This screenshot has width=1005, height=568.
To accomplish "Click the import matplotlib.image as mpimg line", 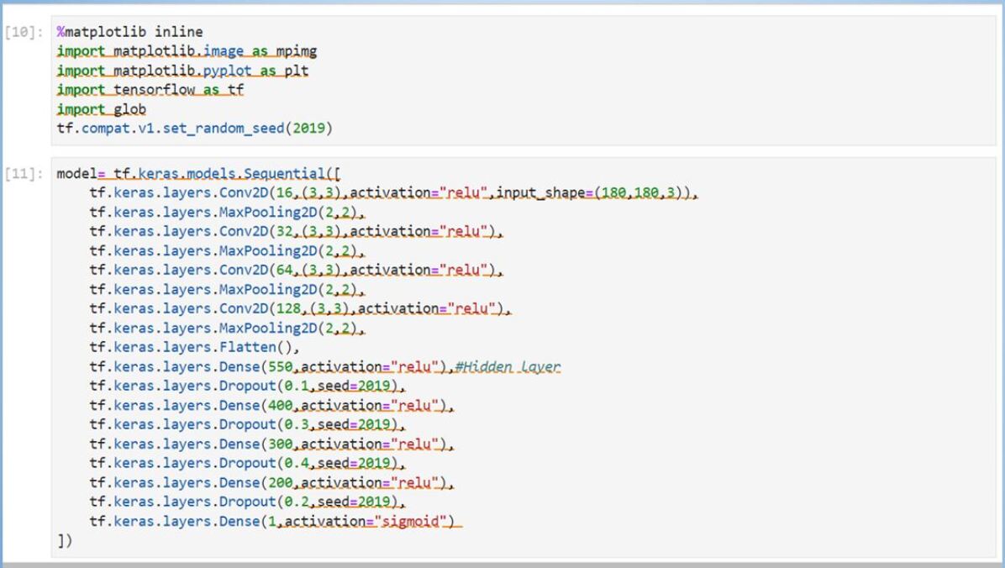I will click(x=187, y=51).
